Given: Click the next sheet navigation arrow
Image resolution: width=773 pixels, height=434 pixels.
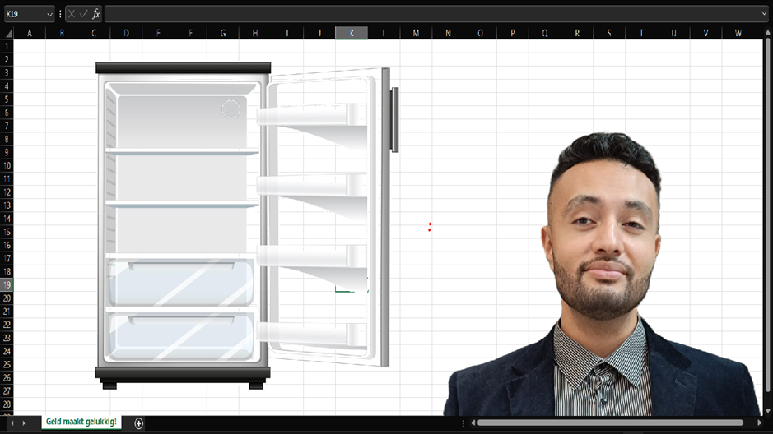Looking at the screenshot, I should (24, 423).
